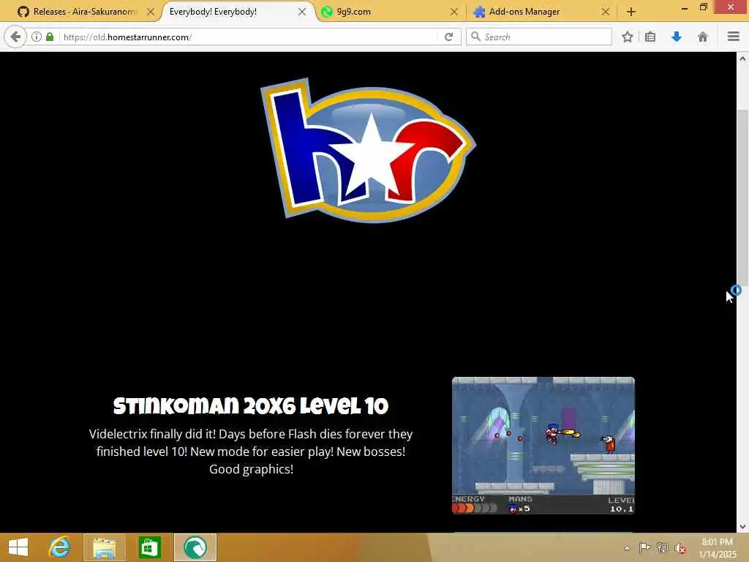Click the Homestar Runner logo
The image size is (749, 562).
[x=368, y=150]
